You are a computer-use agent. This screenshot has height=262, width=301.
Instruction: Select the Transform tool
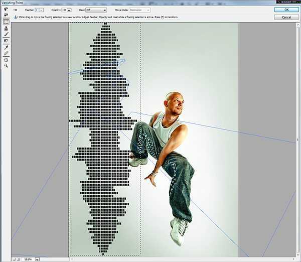point(6,41)
